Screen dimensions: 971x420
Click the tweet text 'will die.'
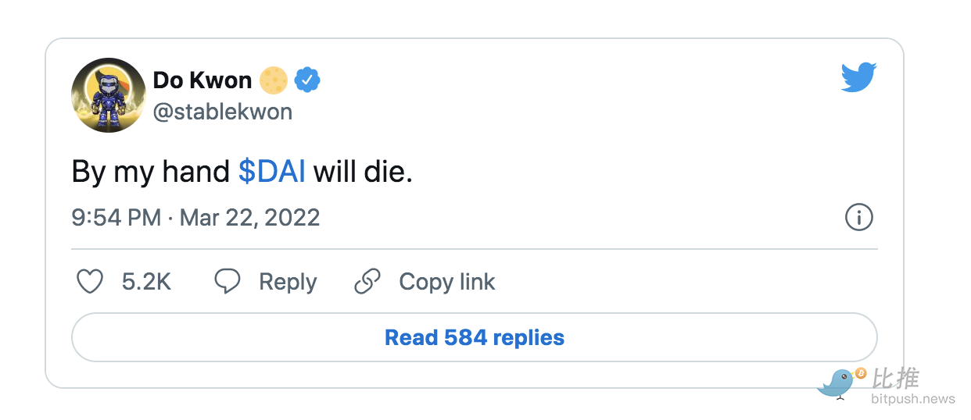363,172
